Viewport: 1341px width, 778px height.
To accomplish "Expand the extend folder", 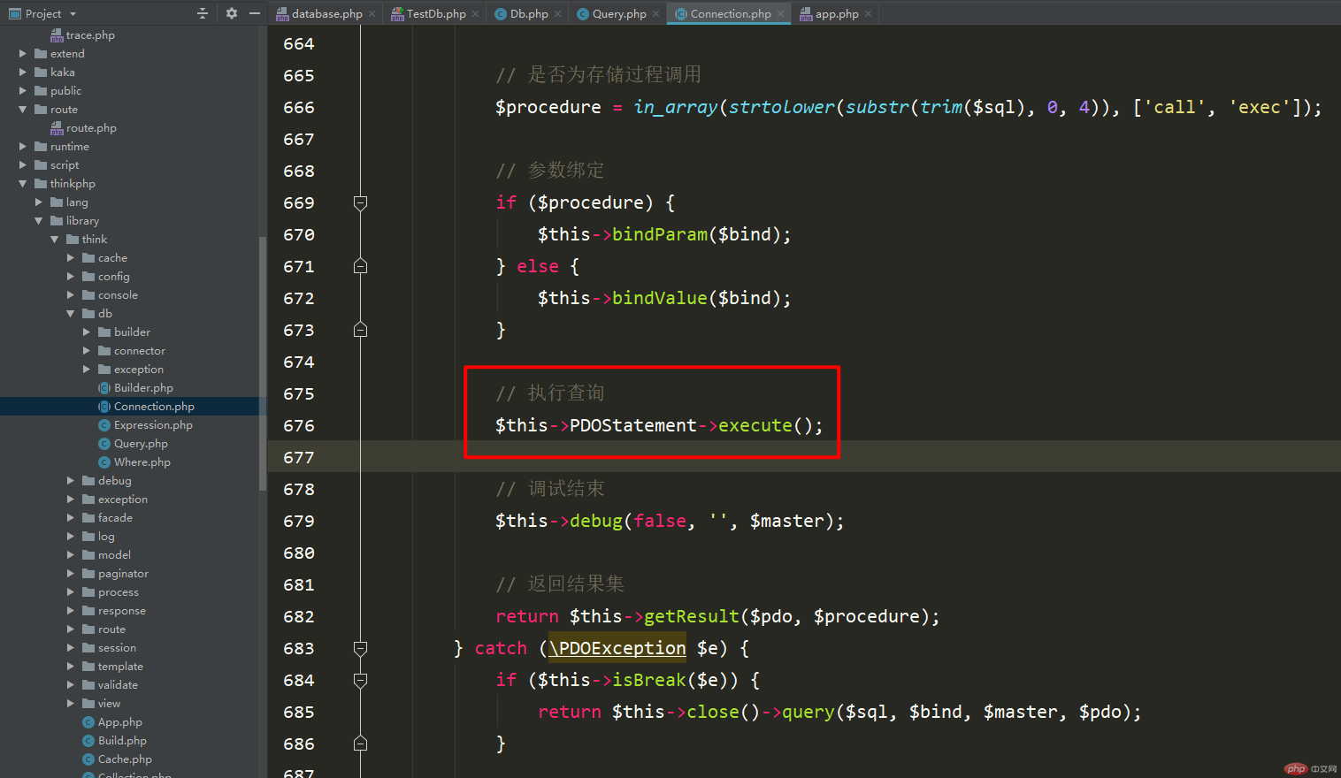I will [x=23, y=54].
